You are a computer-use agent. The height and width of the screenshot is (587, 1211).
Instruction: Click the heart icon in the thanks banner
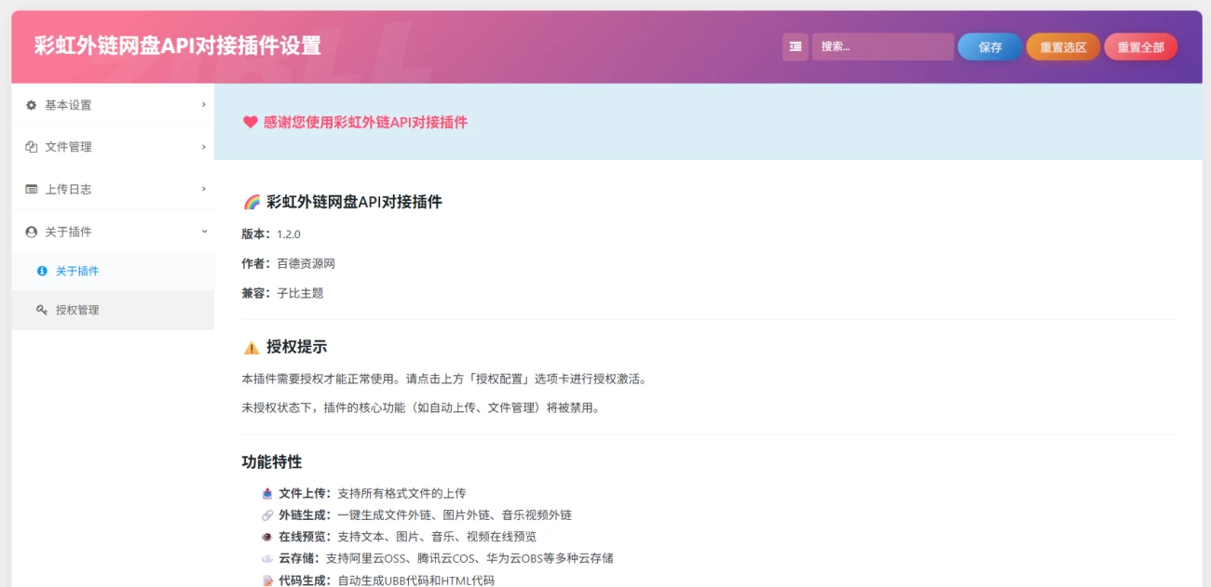tap(248, 122)
